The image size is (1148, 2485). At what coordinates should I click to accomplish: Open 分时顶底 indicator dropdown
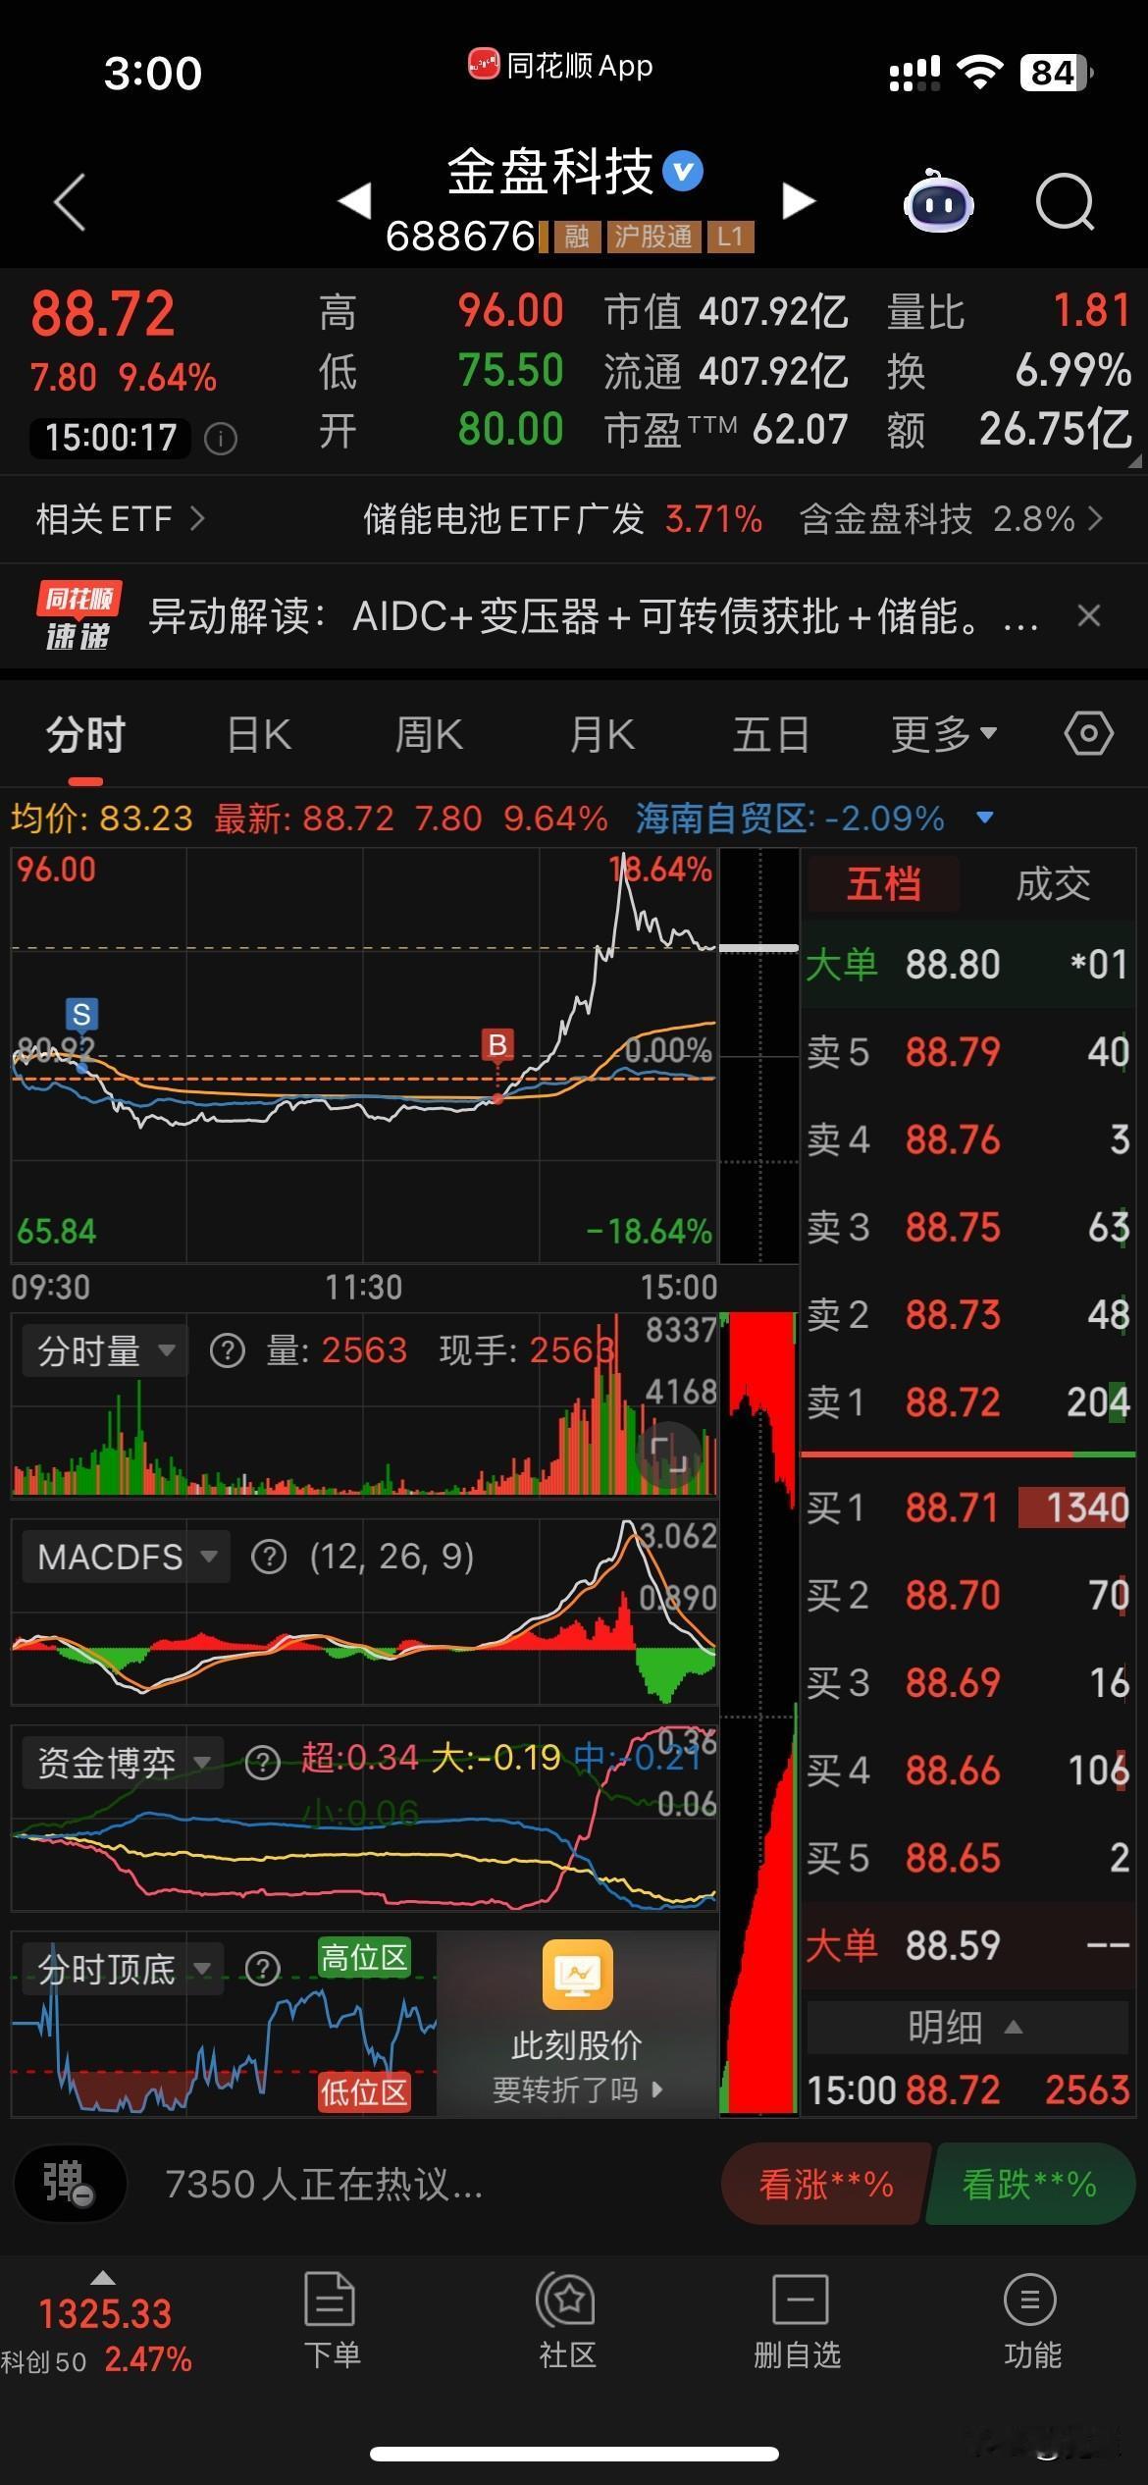coord(123,1969)
